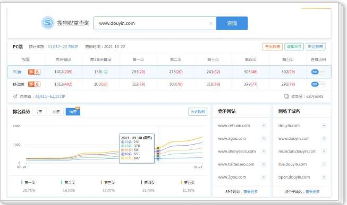Expand dropdown for www.douyin.com subdomain
This screenshot has width=347, height=205.
[x=324, y=138]
